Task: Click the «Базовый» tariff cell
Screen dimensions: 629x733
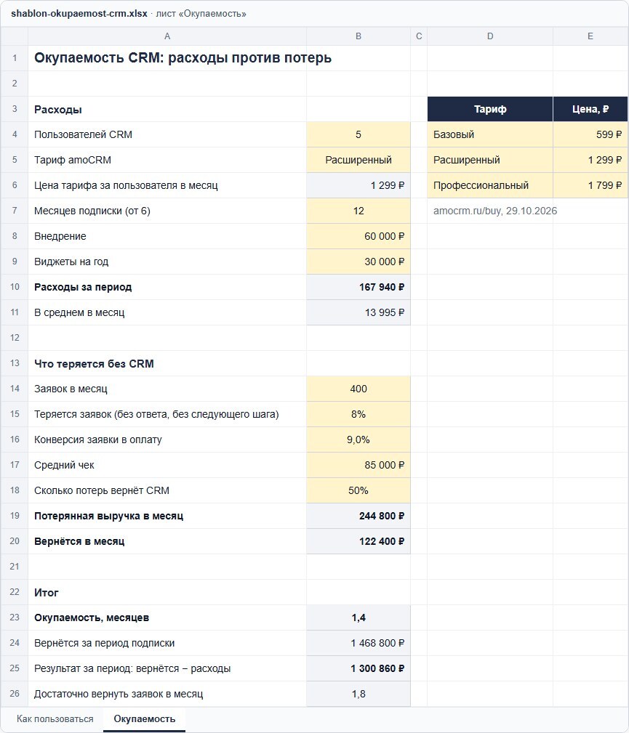Action: pyautogui.click(x=490, y=134)
